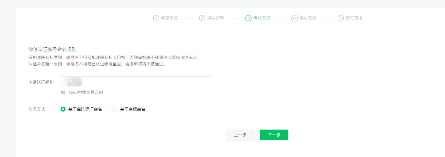Jump to the 填写发票 step label

pos(308,18)
